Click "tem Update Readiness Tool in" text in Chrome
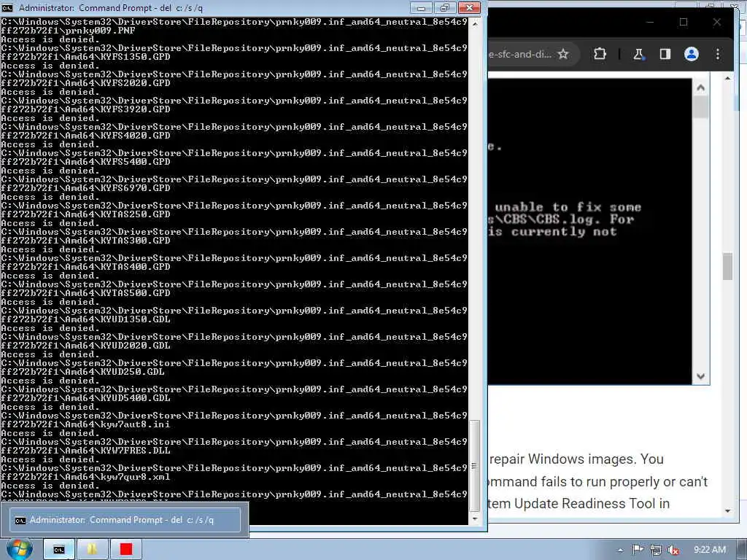747x560 pixels. 578,503
